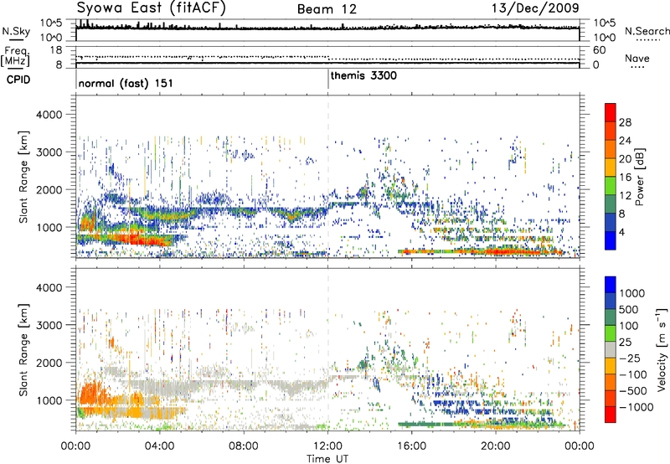Select the "themis 3300" CPID text

pyautogui.click(x=363, y=75)
